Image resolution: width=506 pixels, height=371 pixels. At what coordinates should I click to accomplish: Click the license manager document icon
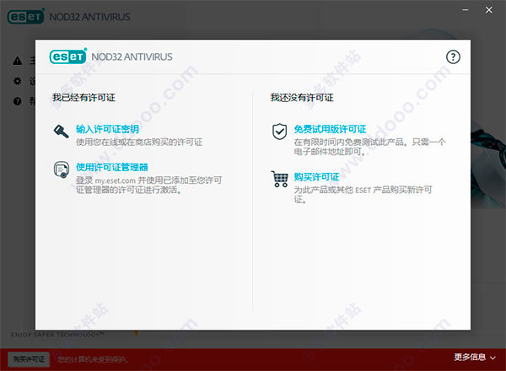tap(62, 169)
